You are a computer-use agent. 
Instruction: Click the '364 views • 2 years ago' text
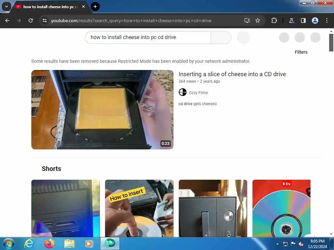[199, 81]
